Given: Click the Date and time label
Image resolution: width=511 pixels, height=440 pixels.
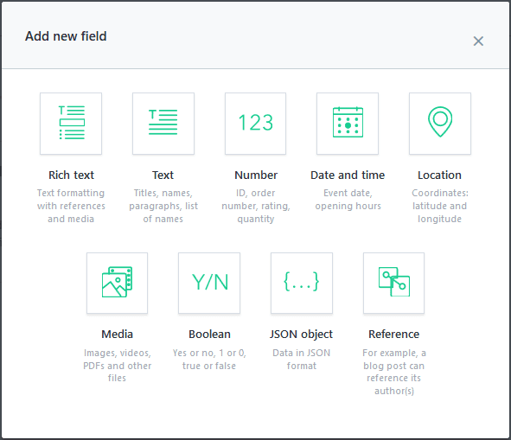Looking at the screenshot, I should pyautogui.click(x=348, y=175).
